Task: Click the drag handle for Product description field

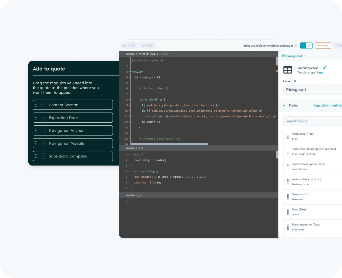Action: point(288,167)
